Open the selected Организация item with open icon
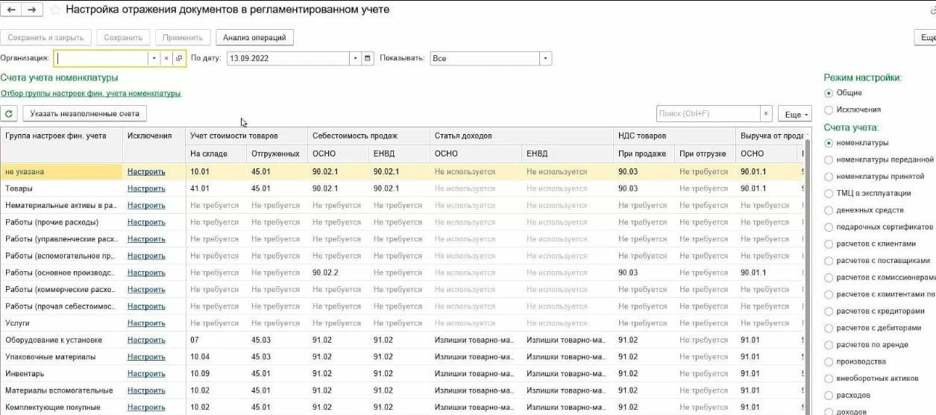Screen dimensions: 936x415 pyautogui.click(x=179, y=58)
